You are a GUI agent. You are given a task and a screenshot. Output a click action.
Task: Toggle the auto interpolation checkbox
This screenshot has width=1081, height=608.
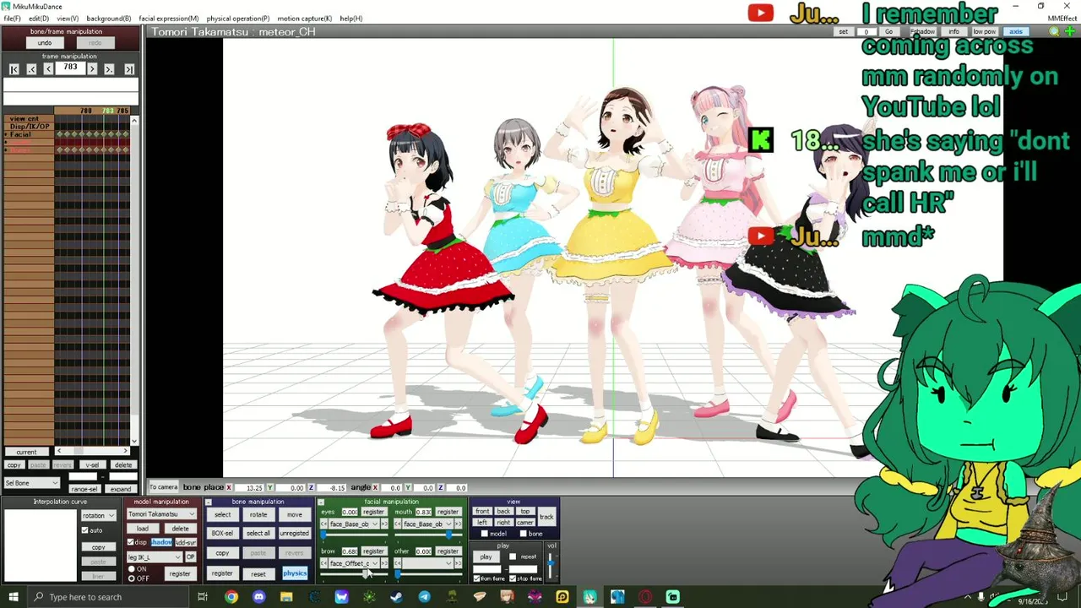[x=85, y=530]
